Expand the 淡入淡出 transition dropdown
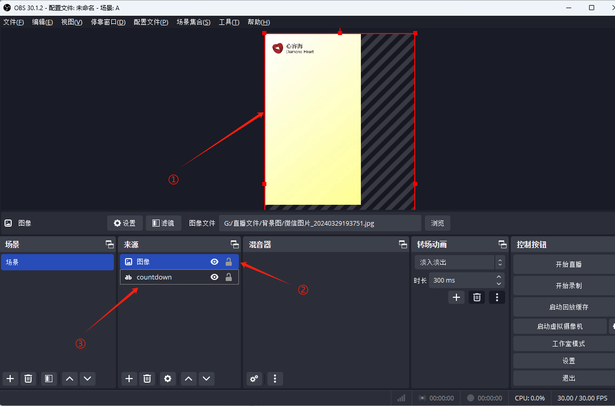615x406 pixels. point(500,262)
